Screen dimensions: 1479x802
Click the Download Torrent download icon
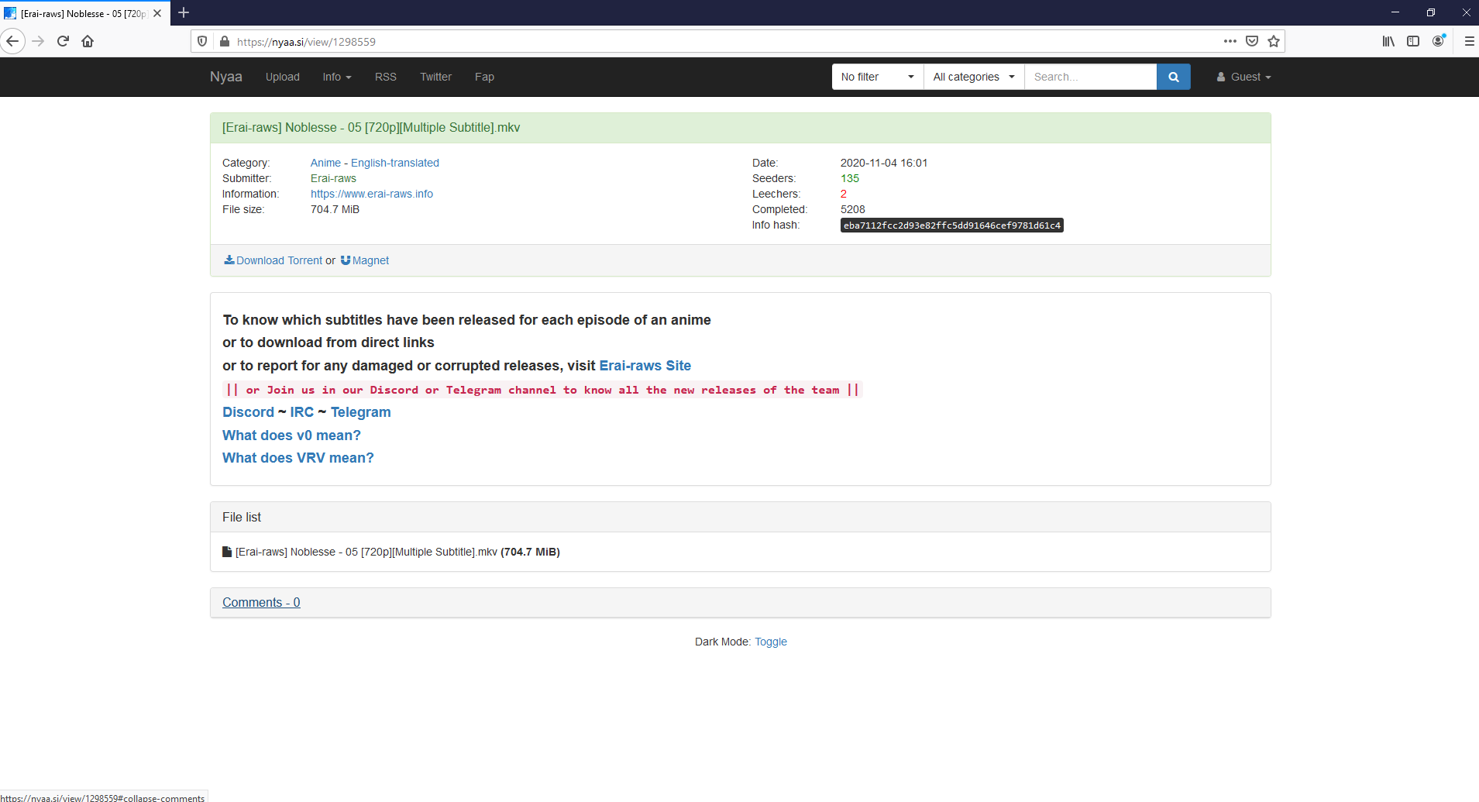(229, 260)
